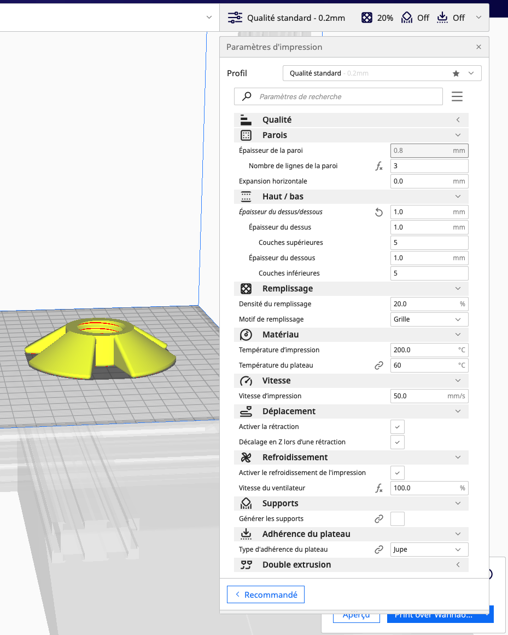Click the Refroidissement fan icon
The height and width of the screenshot is (635, 508).
[x=246, y=457]
